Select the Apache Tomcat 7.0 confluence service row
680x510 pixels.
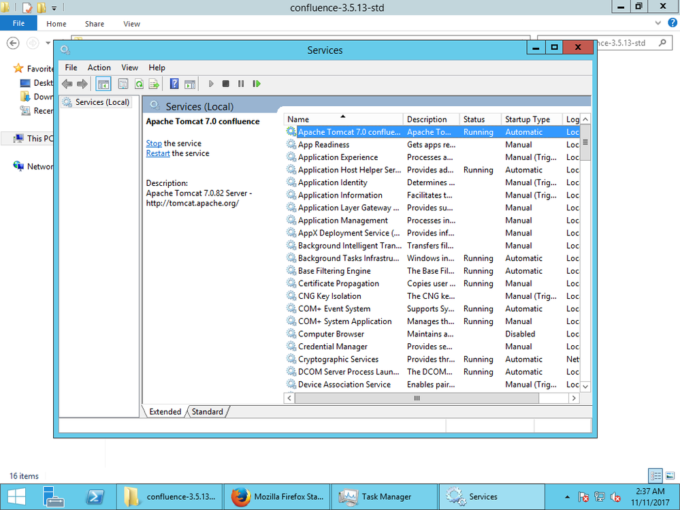pos(432,132)
